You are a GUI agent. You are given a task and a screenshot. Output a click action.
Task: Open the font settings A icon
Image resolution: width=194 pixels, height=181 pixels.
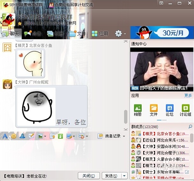point(5,136)
